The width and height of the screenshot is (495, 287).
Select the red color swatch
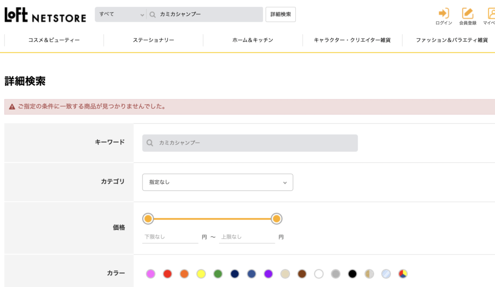(x=168, y=274)
